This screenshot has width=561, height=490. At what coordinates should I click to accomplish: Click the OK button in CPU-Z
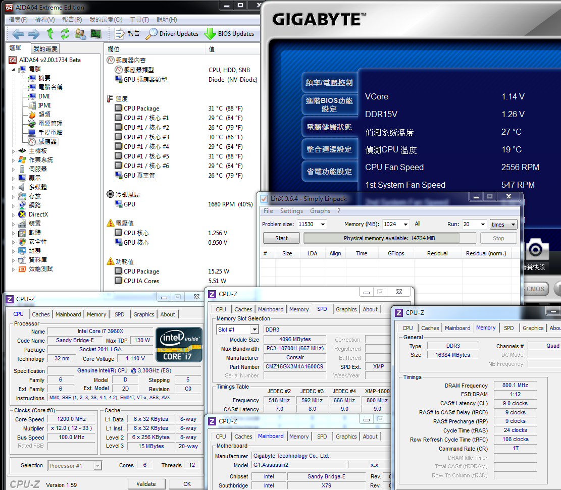[187, 484]
